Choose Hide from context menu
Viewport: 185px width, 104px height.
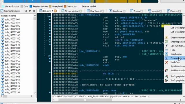click(175, 50)
